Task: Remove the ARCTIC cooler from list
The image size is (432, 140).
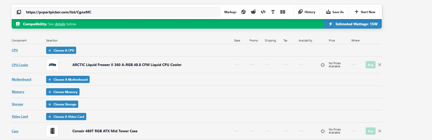Action: 380,65
